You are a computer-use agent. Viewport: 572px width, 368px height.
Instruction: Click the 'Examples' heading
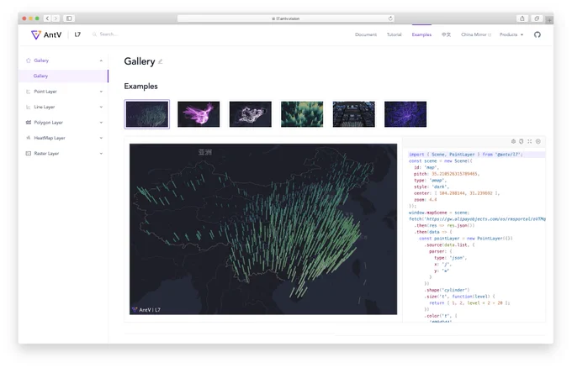140,87
